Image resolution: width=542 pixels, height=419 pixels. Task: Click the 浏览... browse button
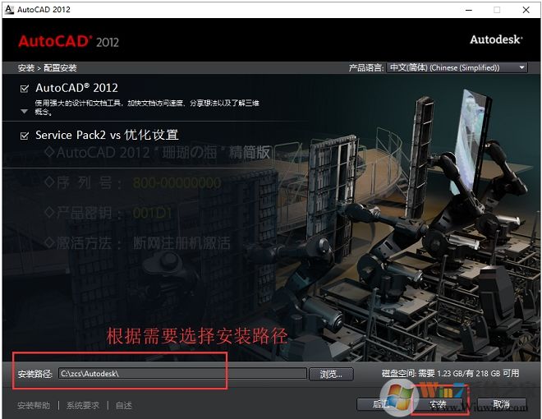coord(331,374)
